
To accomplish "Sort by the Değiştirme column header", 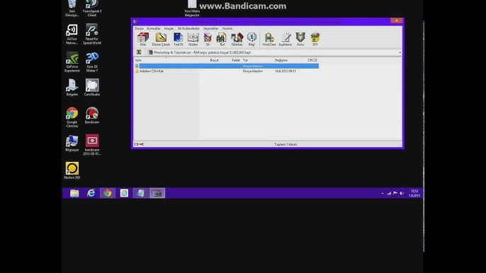I will point(281,60).
